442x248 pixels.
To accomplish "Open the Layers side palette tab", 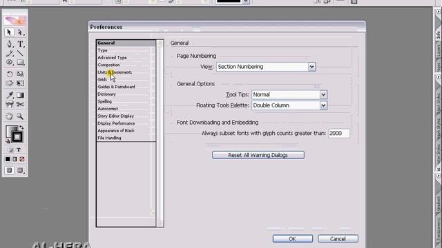I will [438, 51].
